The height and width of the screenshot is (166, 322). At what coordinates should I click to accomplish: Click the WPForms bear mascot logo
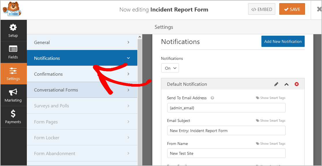point(12,9)
